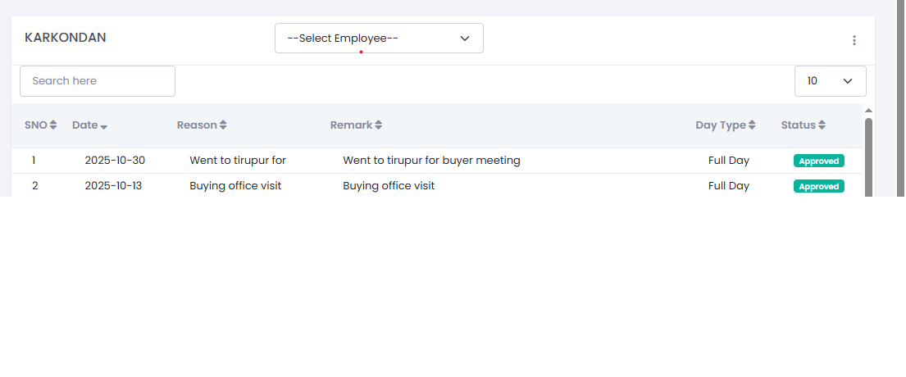This screenshot has height=377, width=906.
Task: Click the KARKONDAN heading
Action: point(66,38)
